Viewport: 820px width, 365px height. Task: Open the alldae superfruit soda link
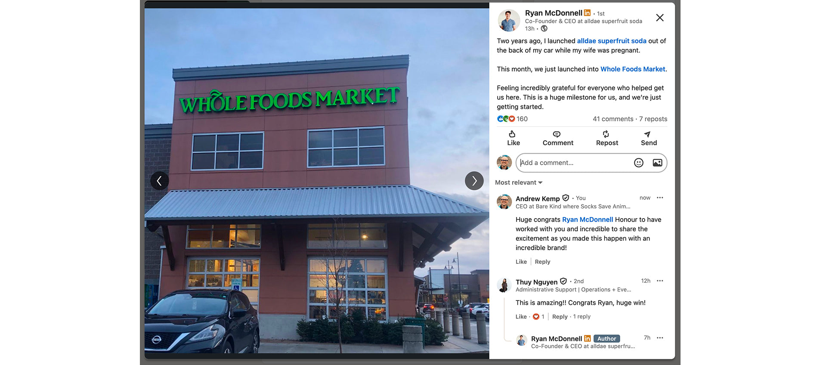612,41
